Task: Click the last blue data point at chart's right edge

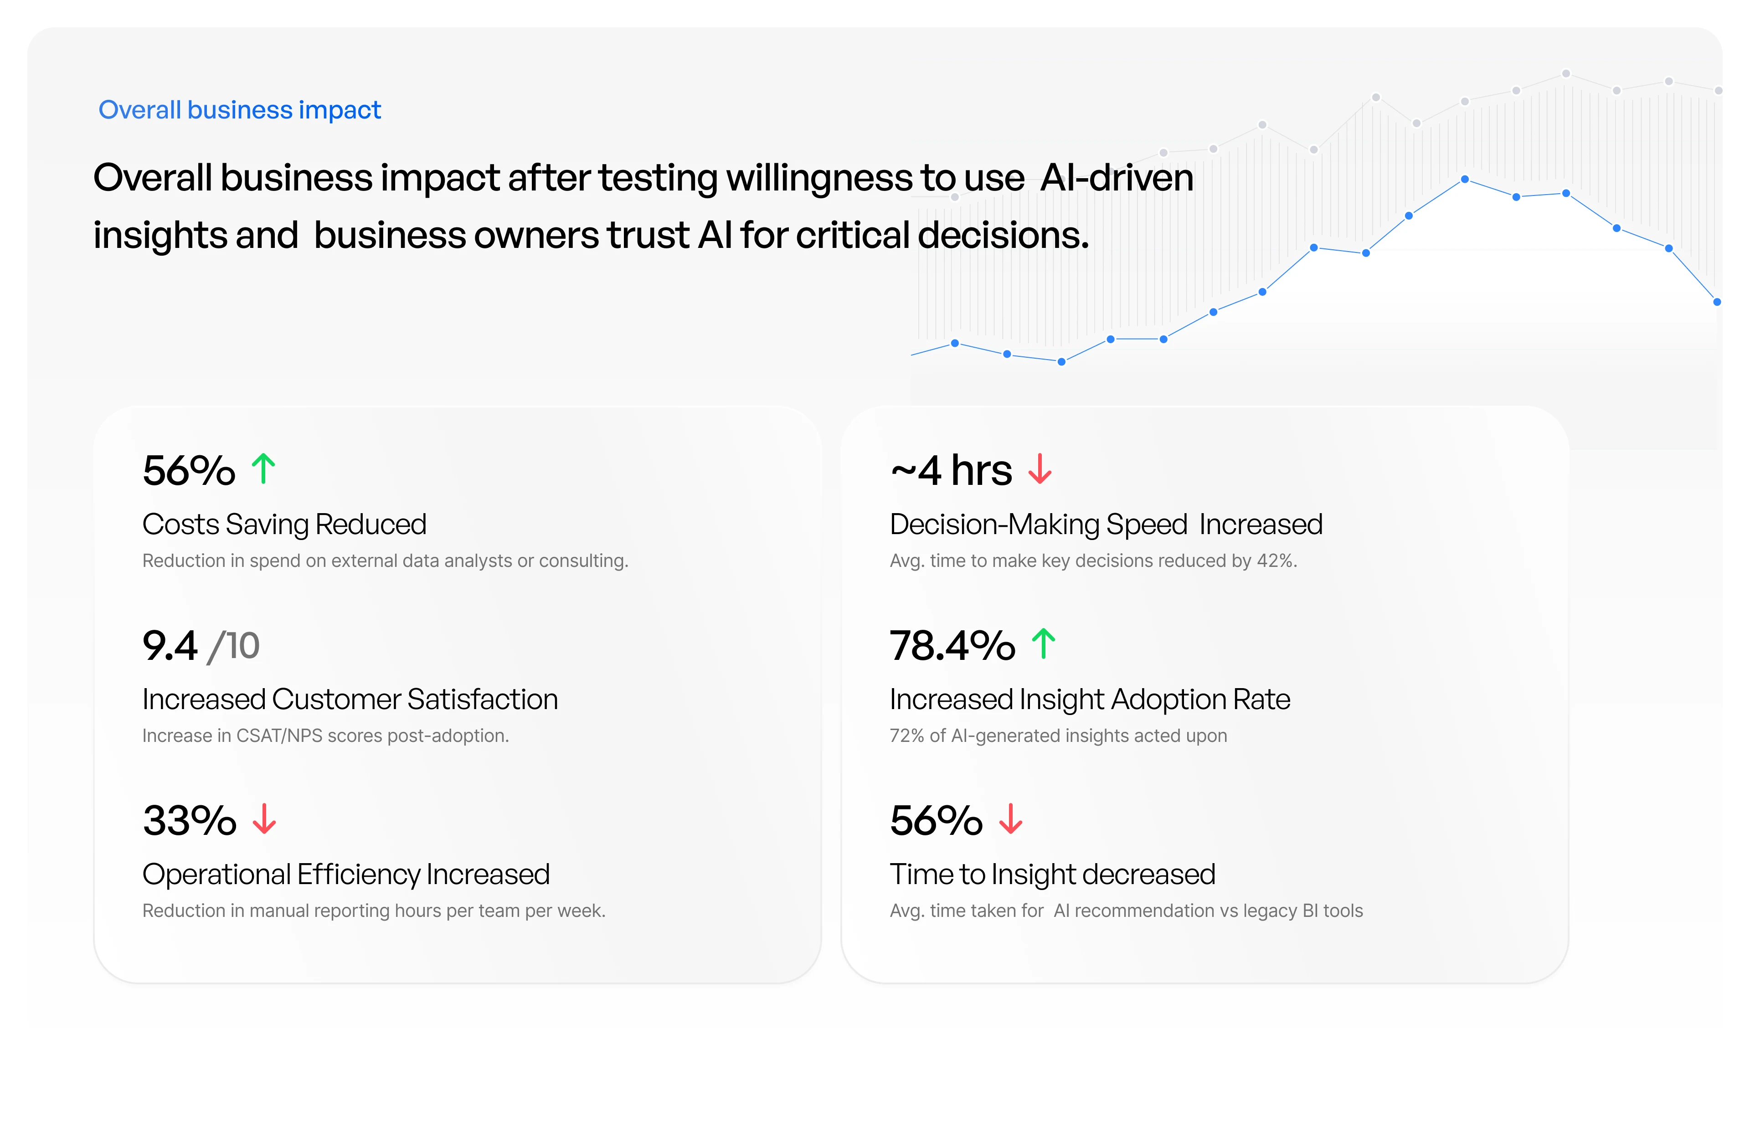Action: point(1717,302)
